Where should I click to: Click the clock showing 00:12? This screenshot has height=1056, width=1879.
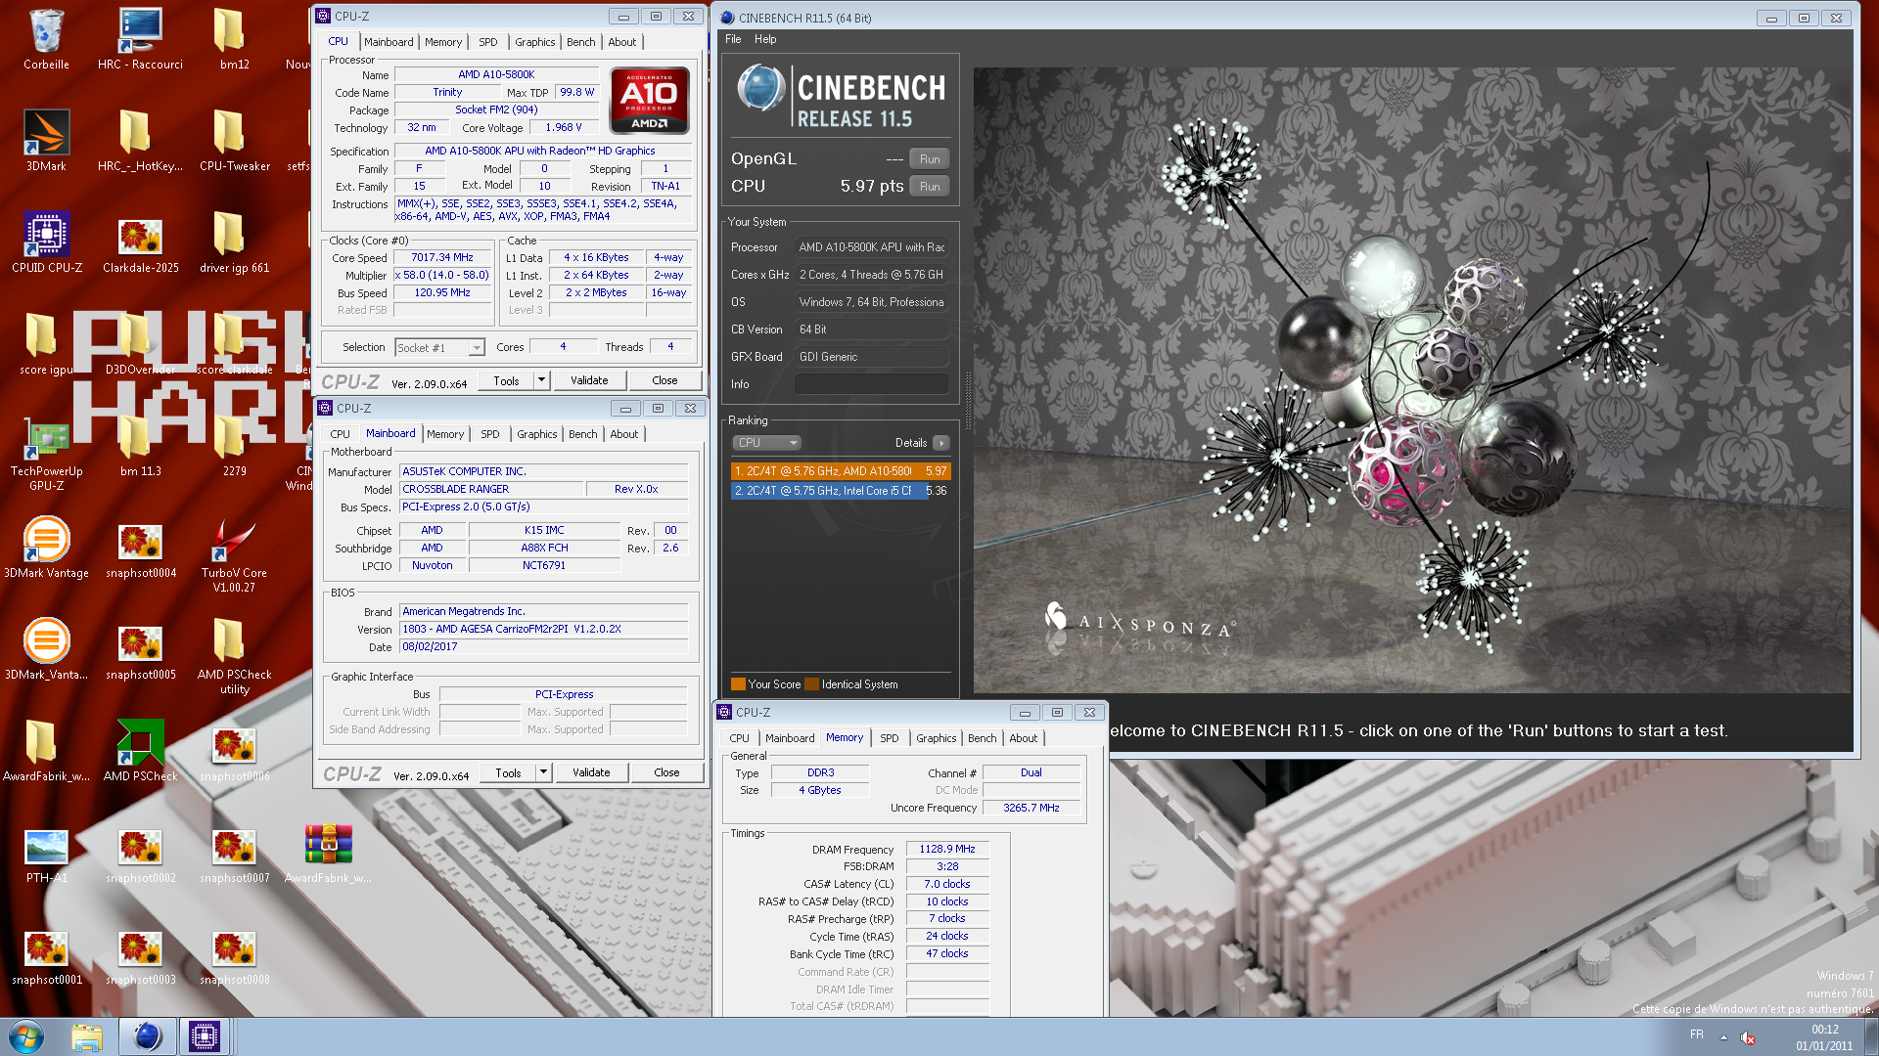[x=1824, y=1030]
